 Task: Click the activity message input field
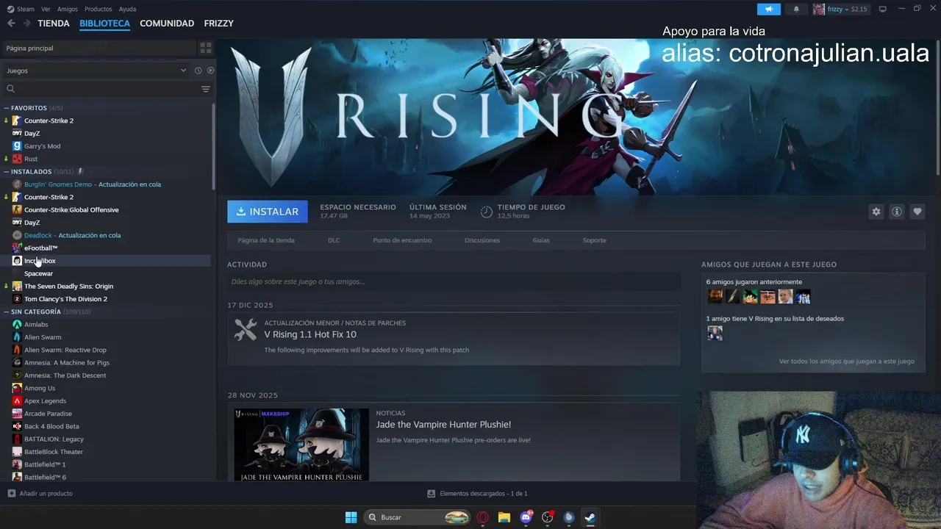pyautogui.click(x=454, y=281)
